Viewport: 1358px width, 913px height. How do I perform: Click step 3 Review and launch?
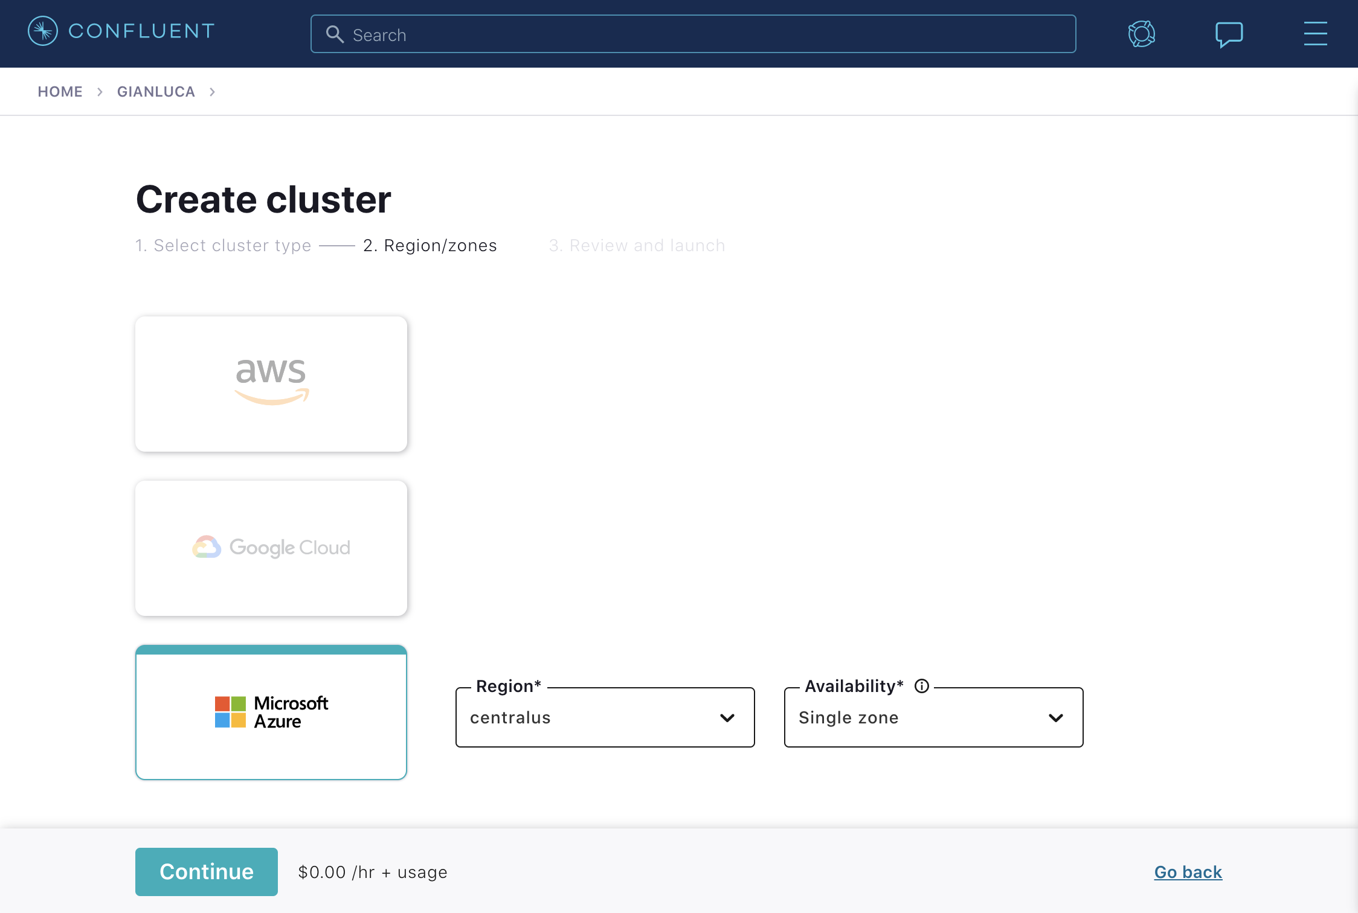tap(637, 245)
